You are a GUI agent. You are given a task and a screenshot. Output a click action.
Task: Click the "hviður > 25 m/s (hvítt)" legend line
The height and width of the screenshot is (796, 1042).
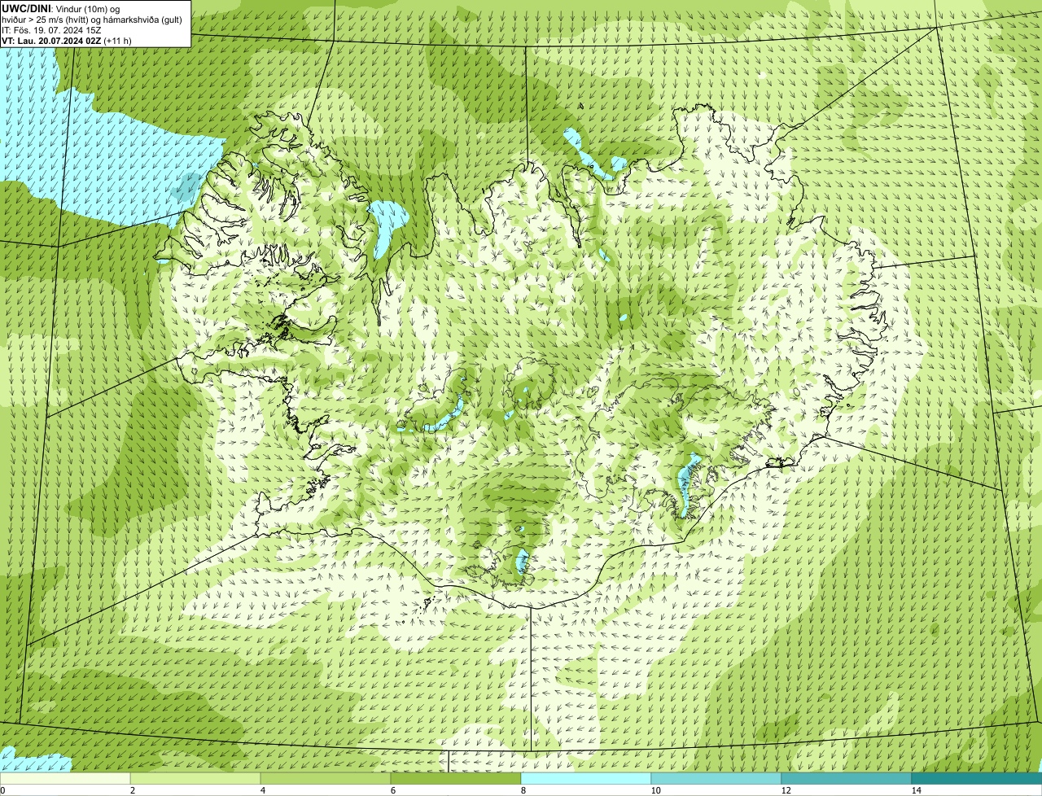point(92,19)
